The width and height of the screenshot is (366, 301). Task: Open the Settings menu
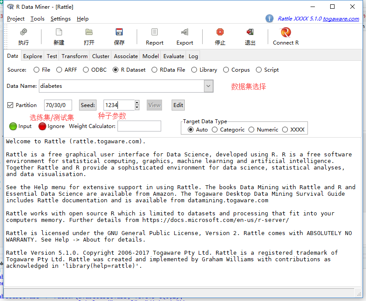tap(60, 19)
